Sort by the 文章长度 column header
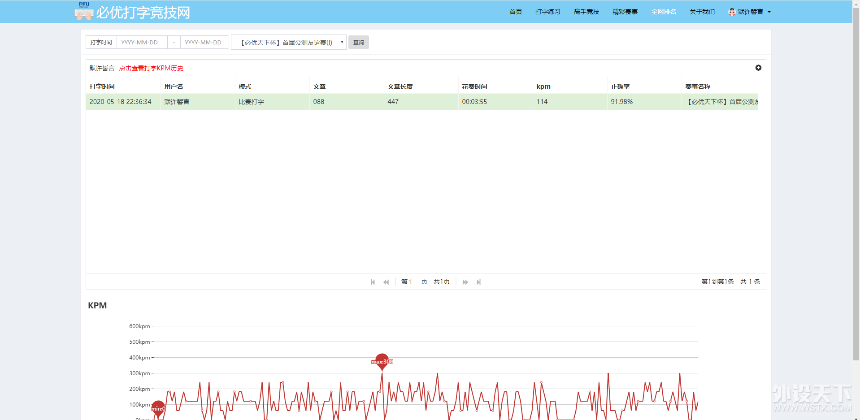The image size is (860, 420). [421, 87]
